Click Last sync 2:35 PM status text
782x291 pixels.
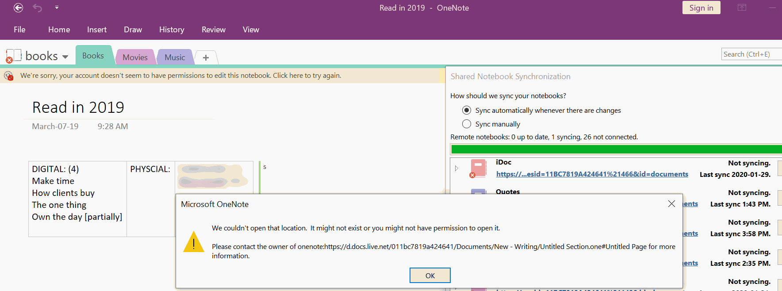pyautogui.click(x=740, y=264)
